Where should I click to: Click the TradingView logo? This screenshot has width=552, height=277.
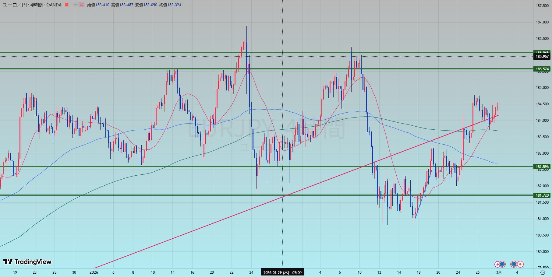point(27,262)
